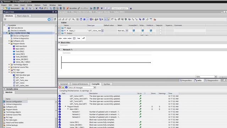This screenshot has width=227, height=128.
Task: Click the Go online button
Action: [72, 8]
